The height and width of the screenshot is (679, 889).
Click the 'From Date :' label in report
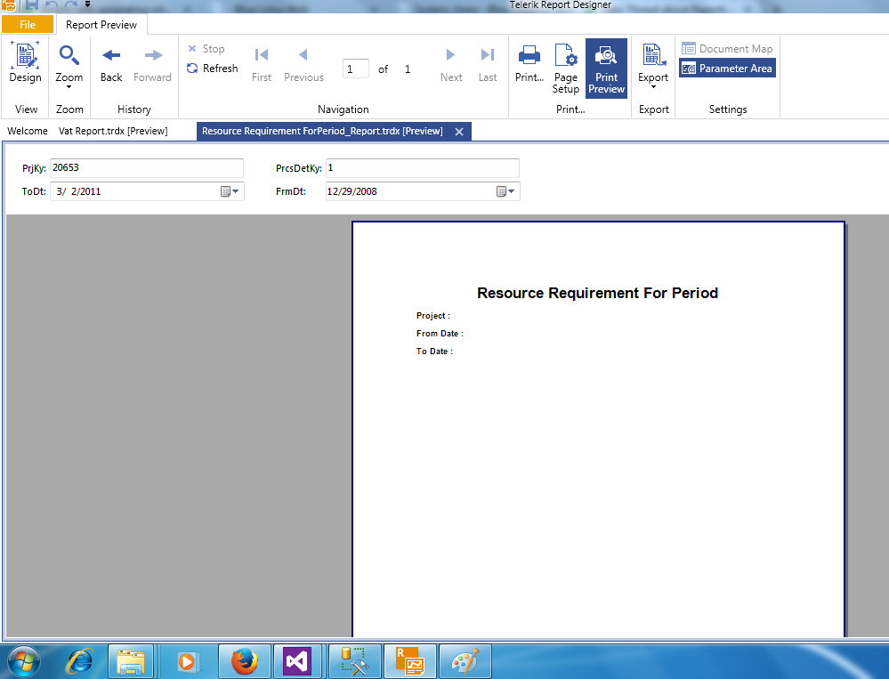(440, 333)
